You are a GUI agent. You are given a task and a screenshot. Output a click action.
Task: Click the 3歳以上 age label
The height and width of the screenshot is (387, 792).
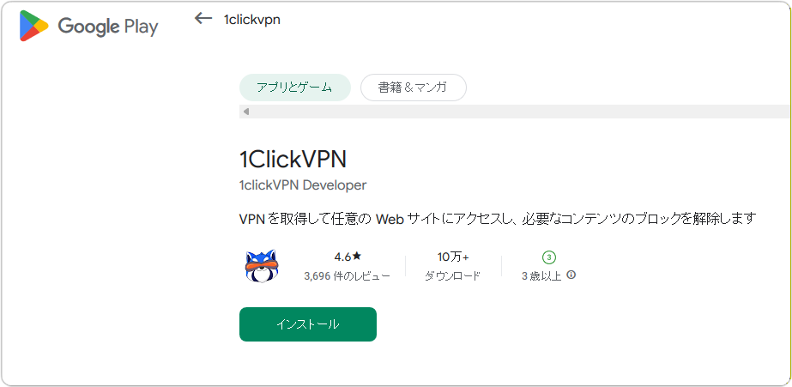tap(541, 275)
